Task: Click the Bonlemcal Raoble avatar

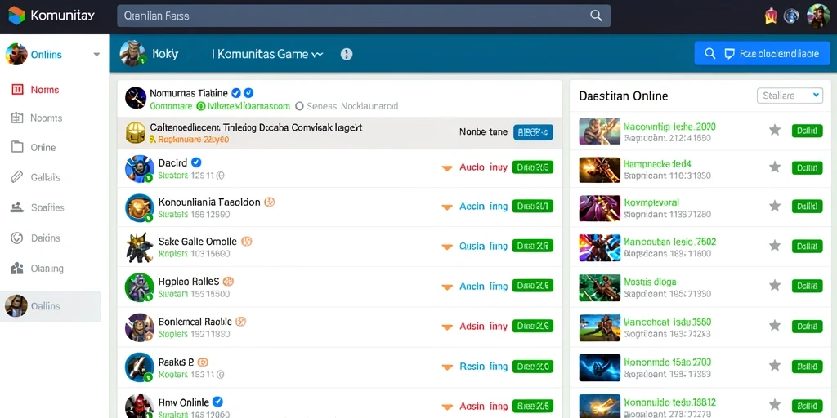Action: (139, 327)
